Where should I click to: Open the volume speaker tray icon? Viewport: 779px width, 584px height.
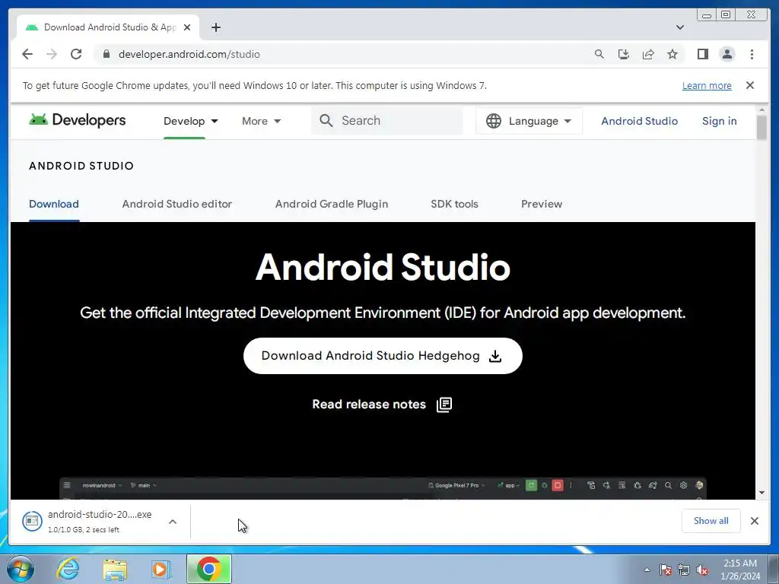click(702, 570)
